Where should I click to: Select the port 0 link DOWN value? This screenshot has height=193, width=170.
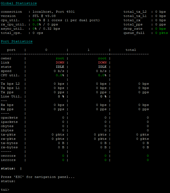[x=60, y=62]
